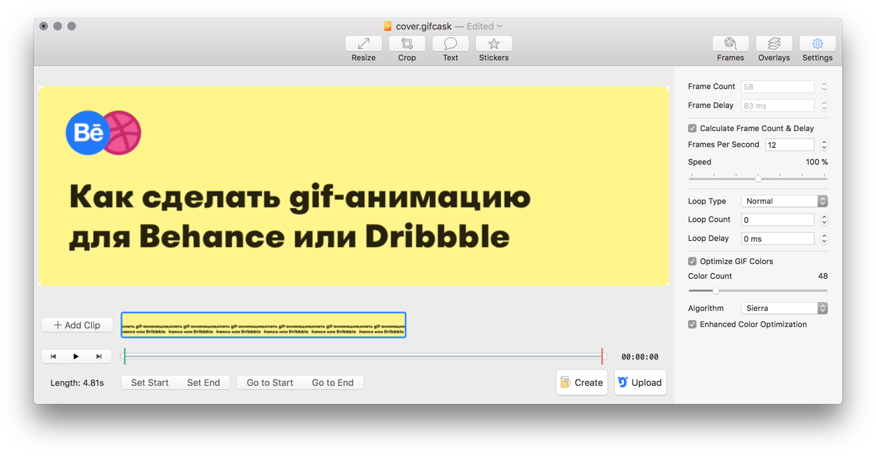Image resolution: width=876 pixels, height=456 pixels.
Task: Click Upload to share the GIF
Action: click(x=640, y=382)
